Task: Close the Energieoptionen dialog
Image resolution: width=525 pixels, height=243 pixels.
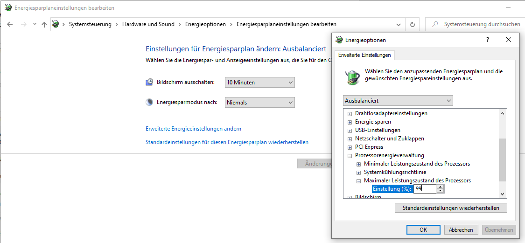Action: coord(509,40)
